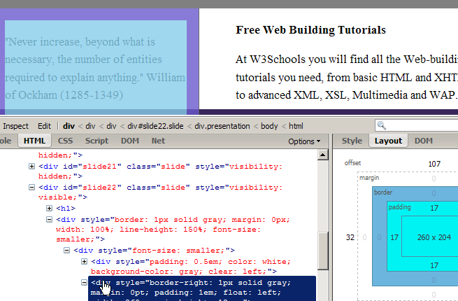This screenshot has height=301, width=458.
Task: Focus the Firebug search input field
Action: tap(420, 126)
